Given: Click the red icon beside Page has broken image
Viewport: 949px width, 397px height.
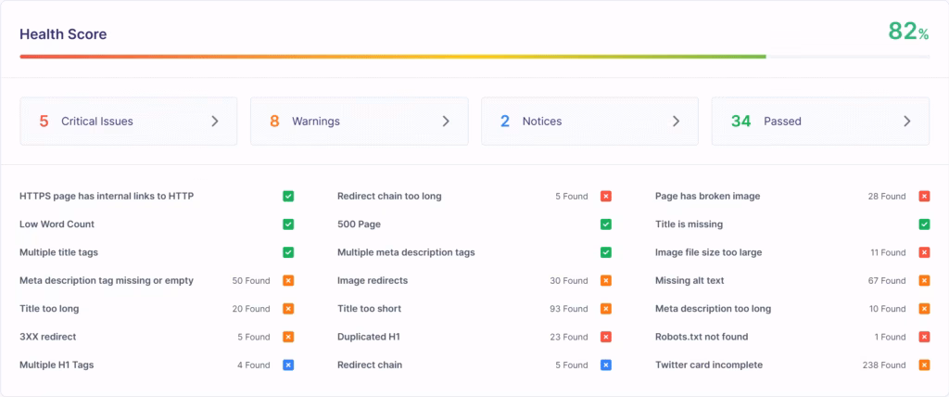Looking at the screenshot, I should [x=924, y=197].
